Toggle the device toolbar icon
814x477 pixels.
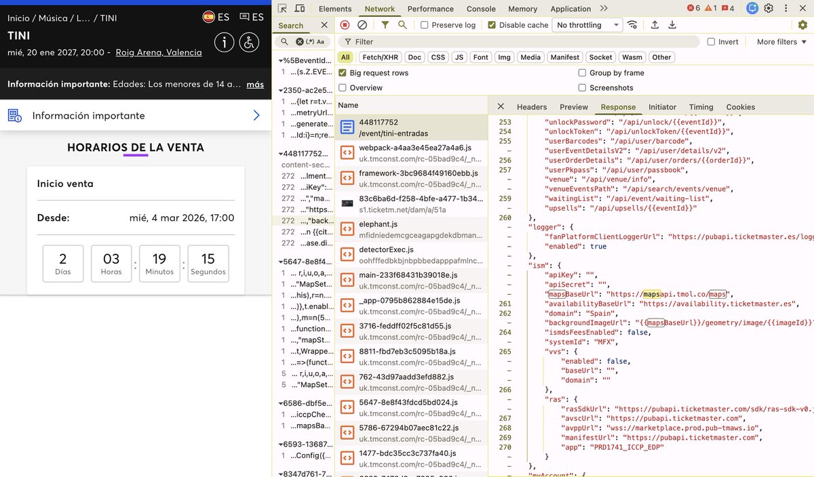(x=301, y=9)
